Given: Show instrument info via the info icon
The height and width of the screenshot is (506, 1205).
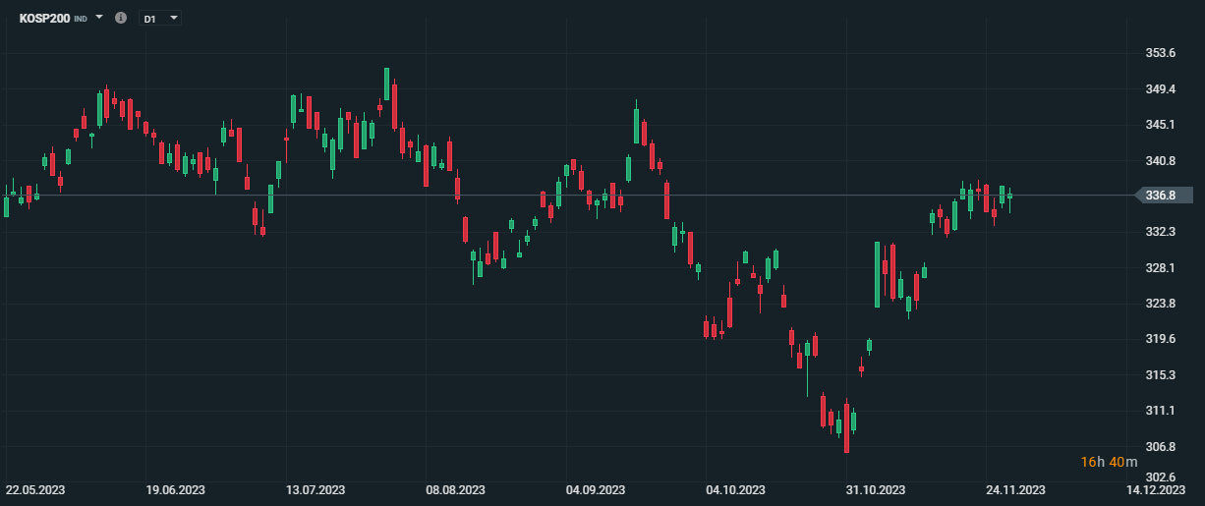Looking at the screenshot, I should 121,18.
